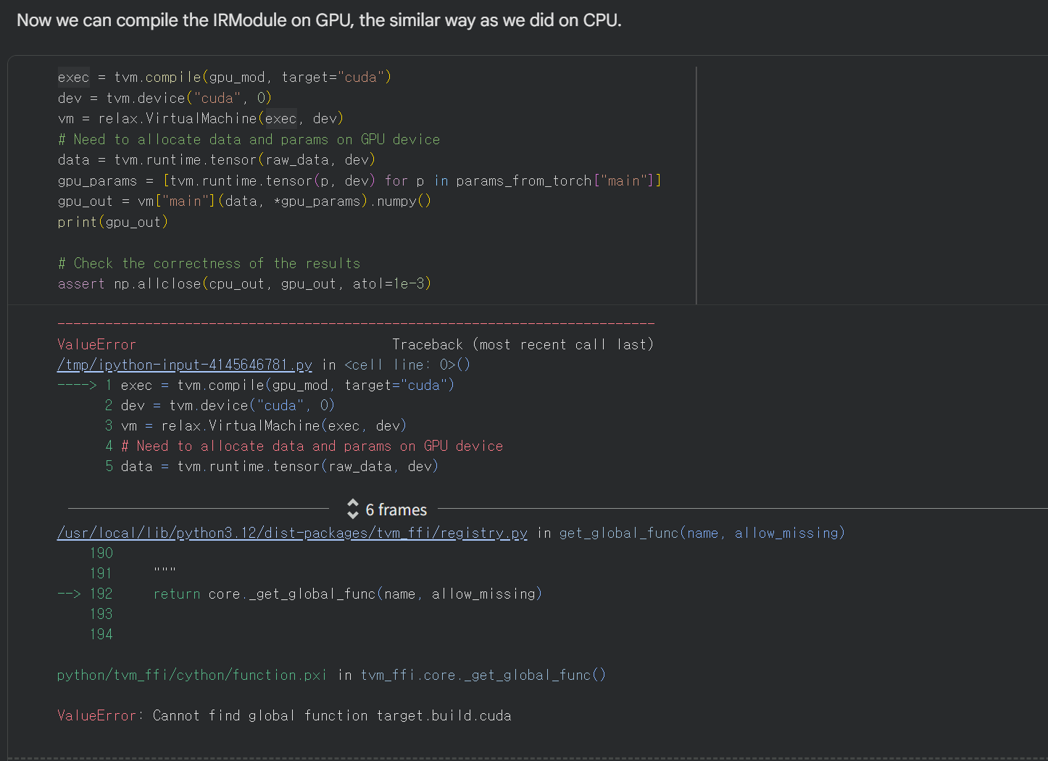Select the markdown text about compiling IRModule on GPU
The height and width of the screenshot is (761, 1048).
pyautogui.click(x=319, y=20)
